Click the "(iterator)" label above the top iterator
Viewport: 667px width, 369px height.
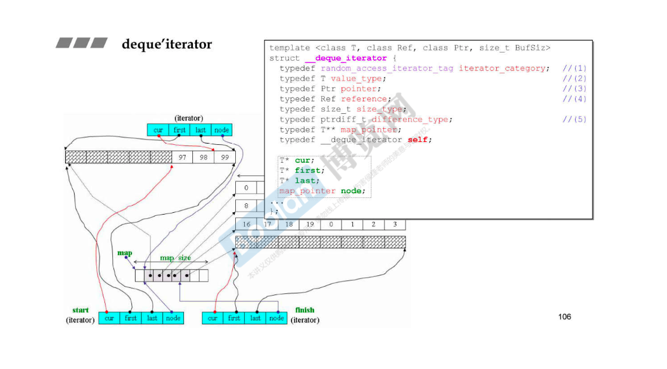189,118
